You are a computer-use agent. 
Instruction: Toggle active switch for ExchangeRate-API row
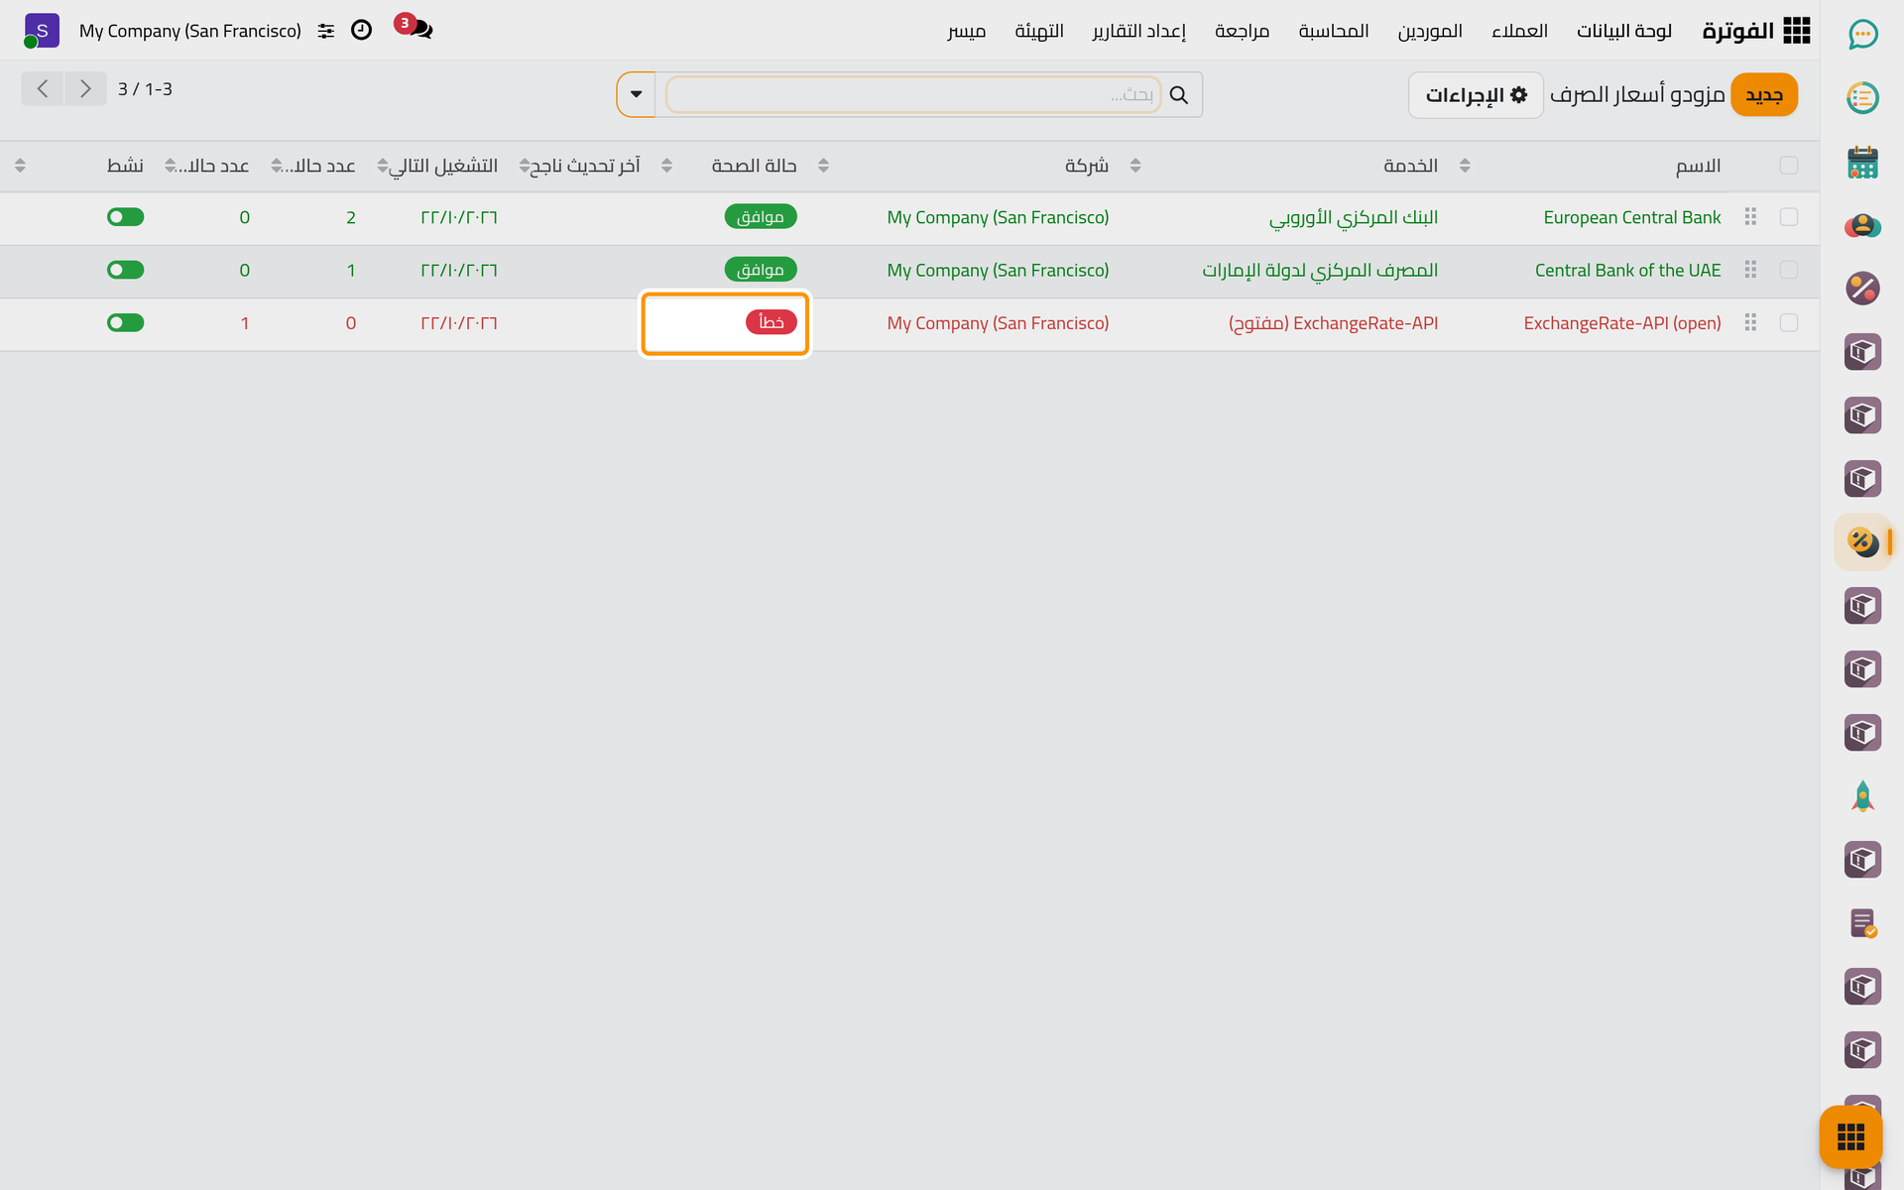pos(126,323)
